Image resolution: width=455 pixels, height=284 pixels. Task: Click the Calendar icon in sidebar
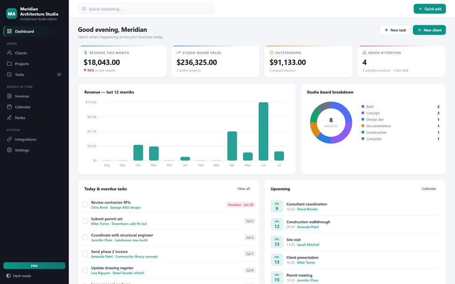coord(9,106)
